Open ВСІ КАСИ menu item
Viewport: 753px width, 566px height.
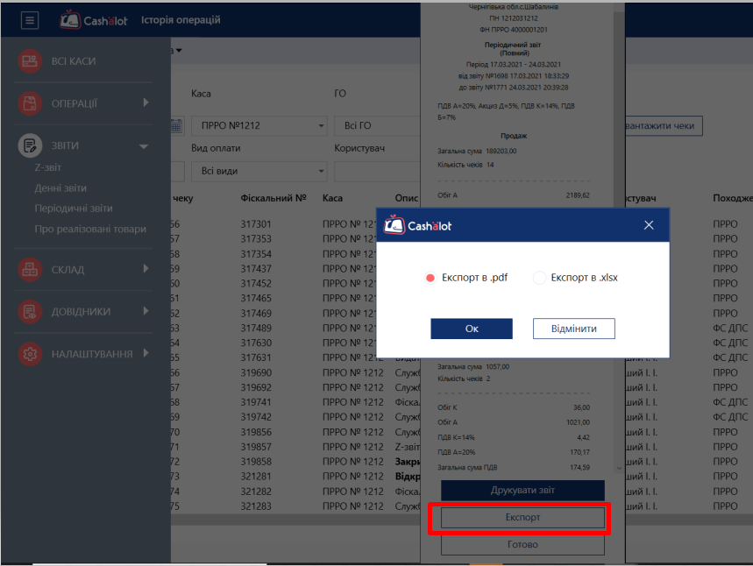(74, 61)
